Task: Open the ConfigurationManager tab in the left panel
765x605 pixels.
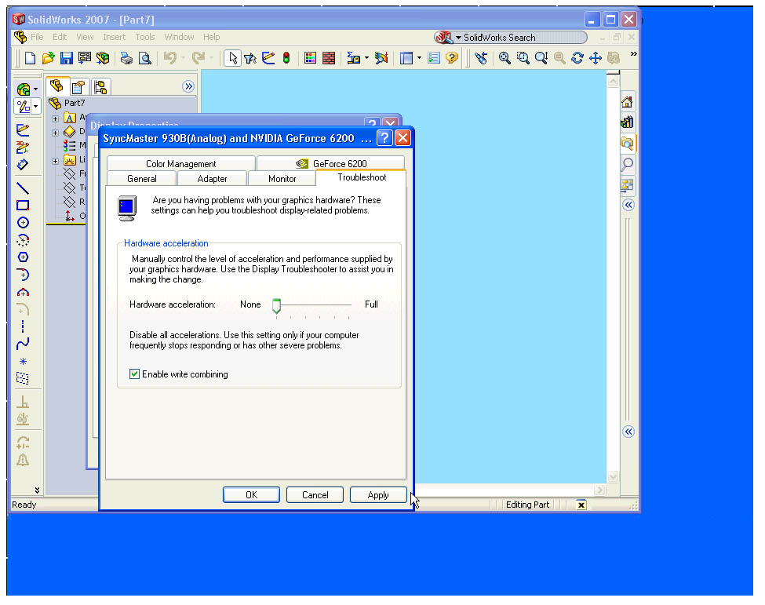Action: [x=100, y=87]
